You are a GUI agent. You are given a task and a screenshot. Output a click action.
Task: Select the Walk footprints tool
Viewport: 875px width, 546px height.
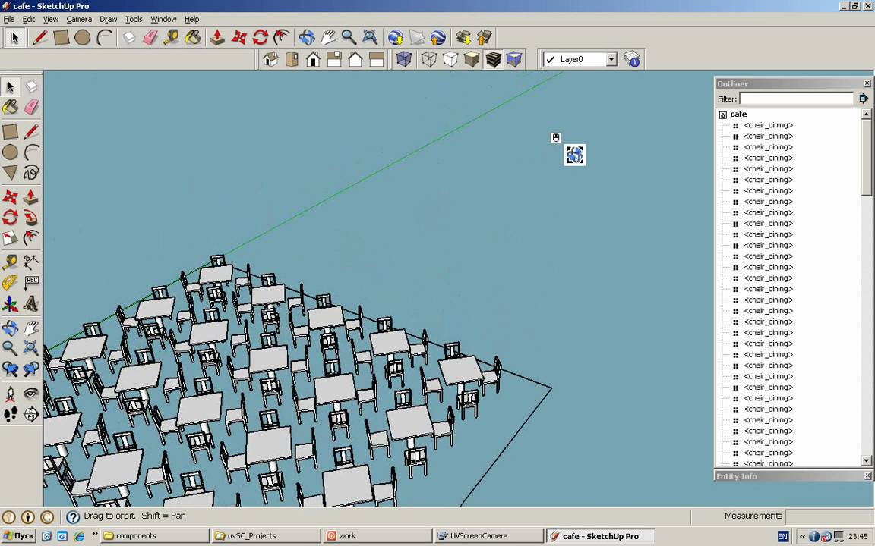(x=10, y=415)
